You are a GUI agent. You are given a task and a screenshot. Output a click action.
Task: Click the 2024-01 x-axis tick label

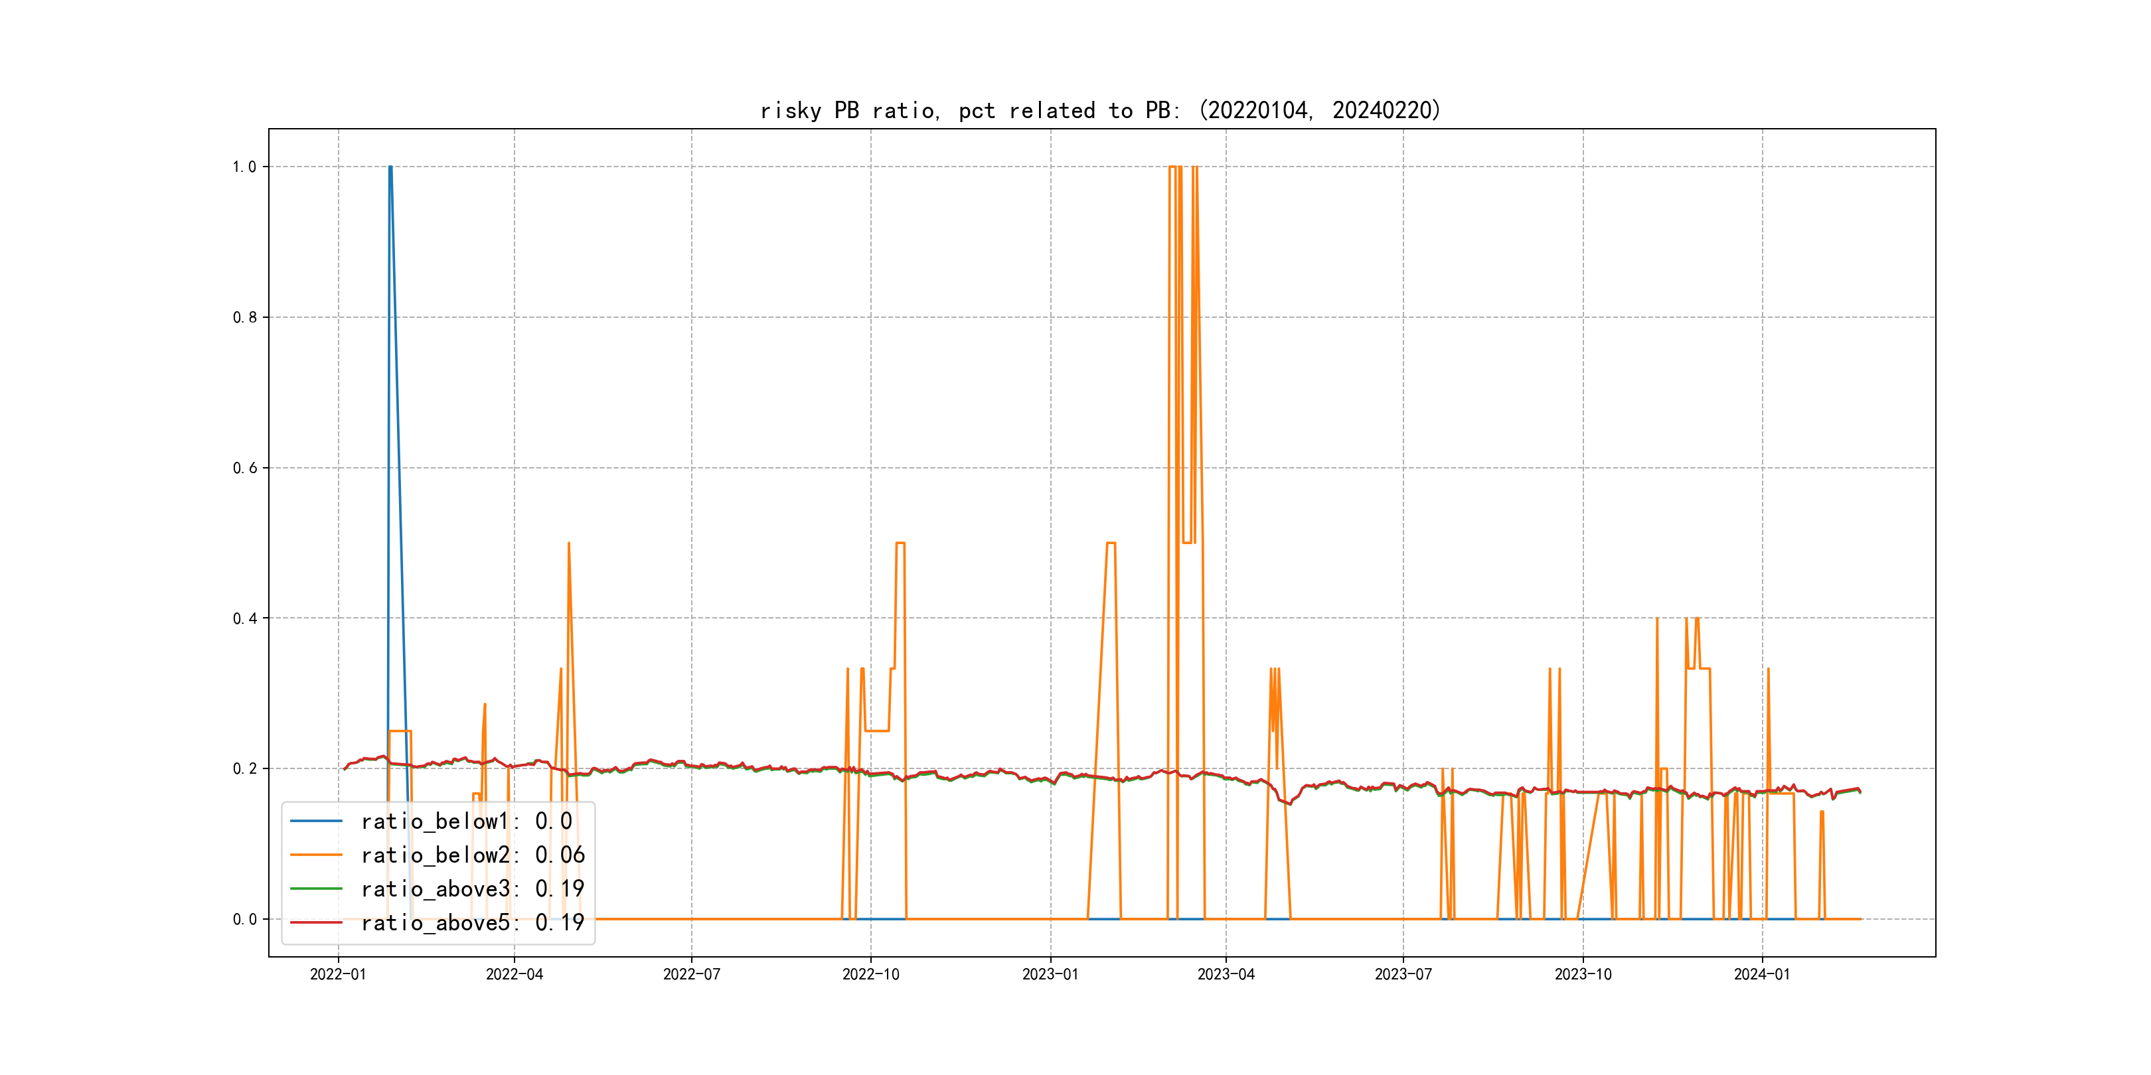[x=1762, y=974]
